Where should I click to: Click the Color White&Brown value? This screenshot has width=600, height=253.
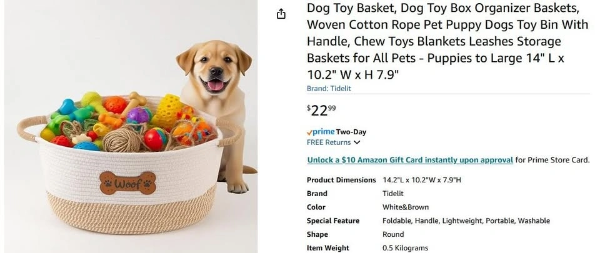(406, 207)
